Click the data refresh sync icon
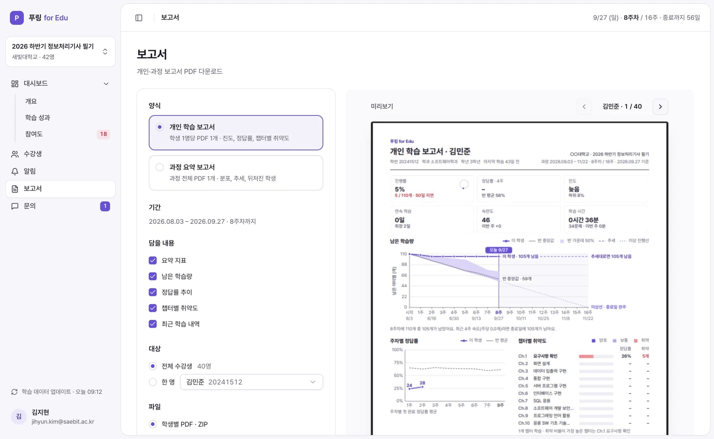714x439 pixels. coord(14,392)
